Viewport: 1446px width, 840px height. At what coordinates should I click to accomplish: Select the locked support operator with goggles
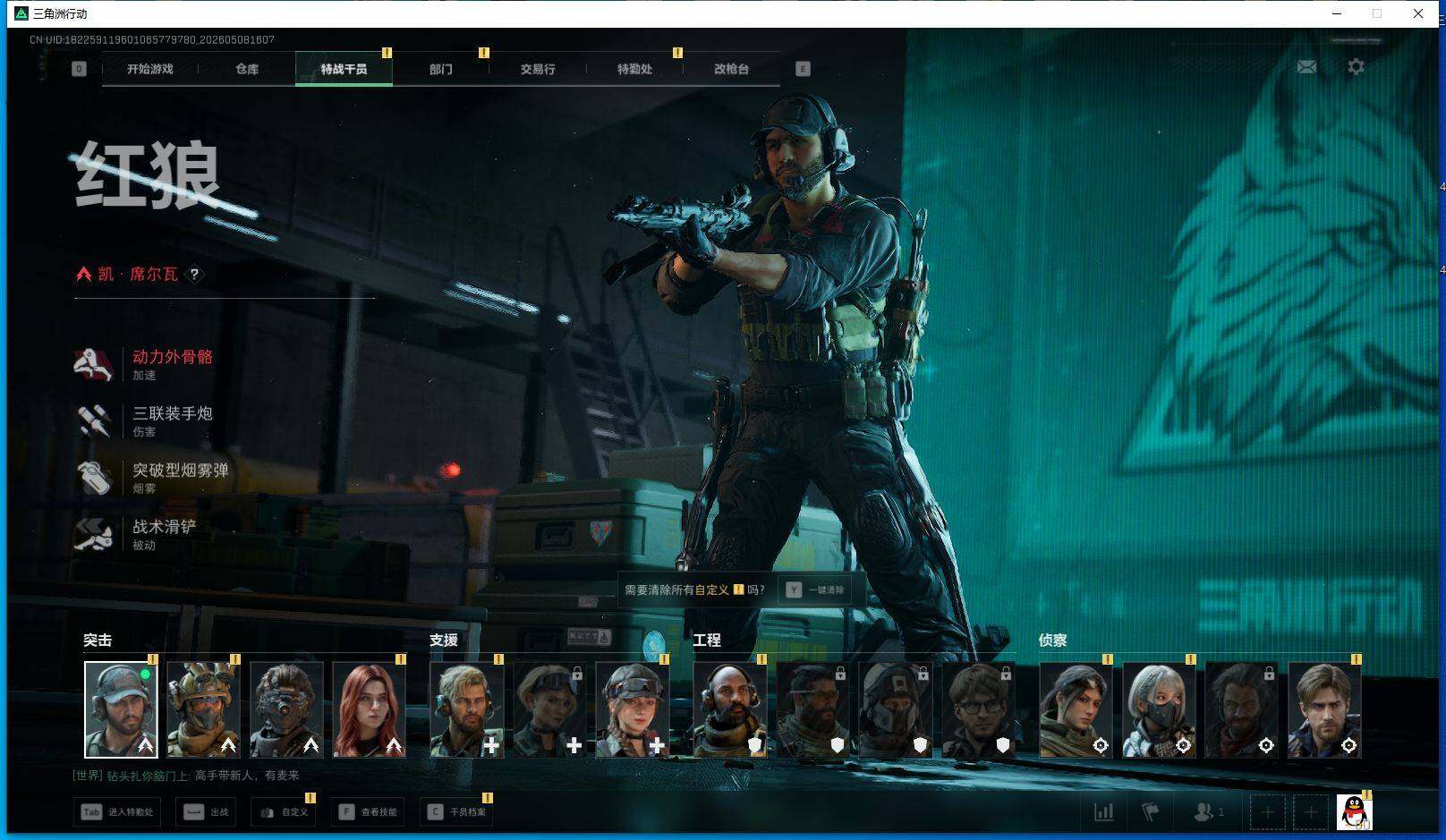[x=549, y=709]
